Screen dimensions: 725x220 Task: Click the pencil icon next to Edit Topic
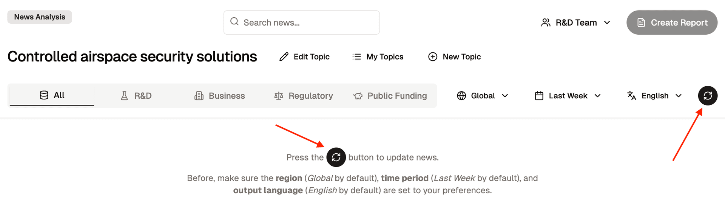pos(284,57)
